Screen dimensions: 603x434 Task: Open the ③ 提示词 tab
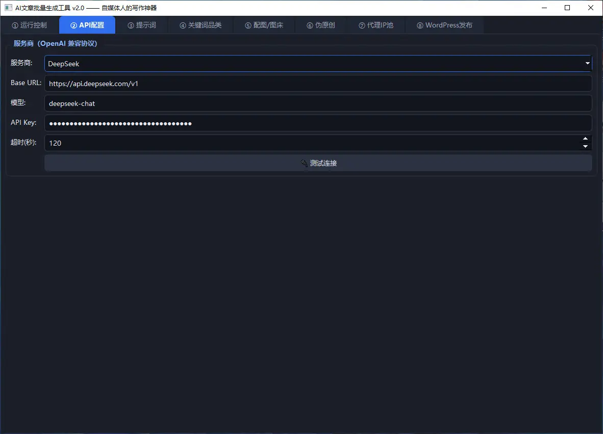142,25
